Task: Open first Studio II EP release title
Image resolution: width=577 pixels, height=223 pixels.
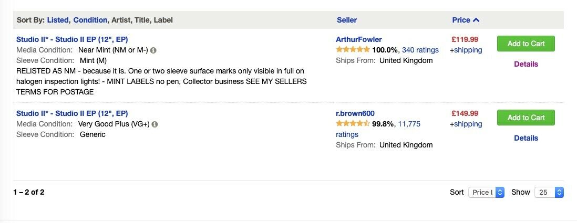Action: (x=72, y=40)
